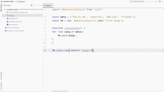Image resolution: width=164 pixels, height=92 pixels.
Task: Click the 'Tum Hi Ho' string literal
Action: (79, 17)
